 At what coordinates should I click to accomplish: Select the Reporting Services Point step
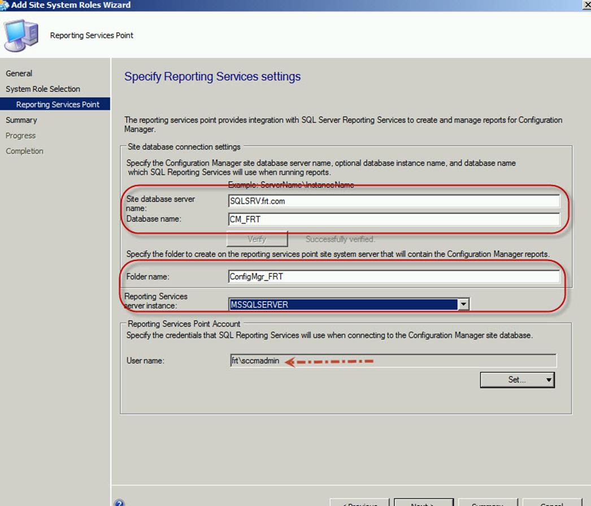[x=55, y=104]
